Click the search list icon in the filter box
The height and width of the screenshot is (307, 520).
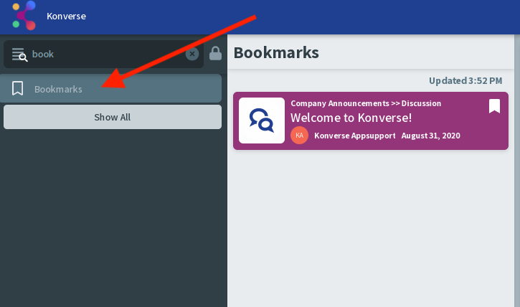(x=19, y=55)
